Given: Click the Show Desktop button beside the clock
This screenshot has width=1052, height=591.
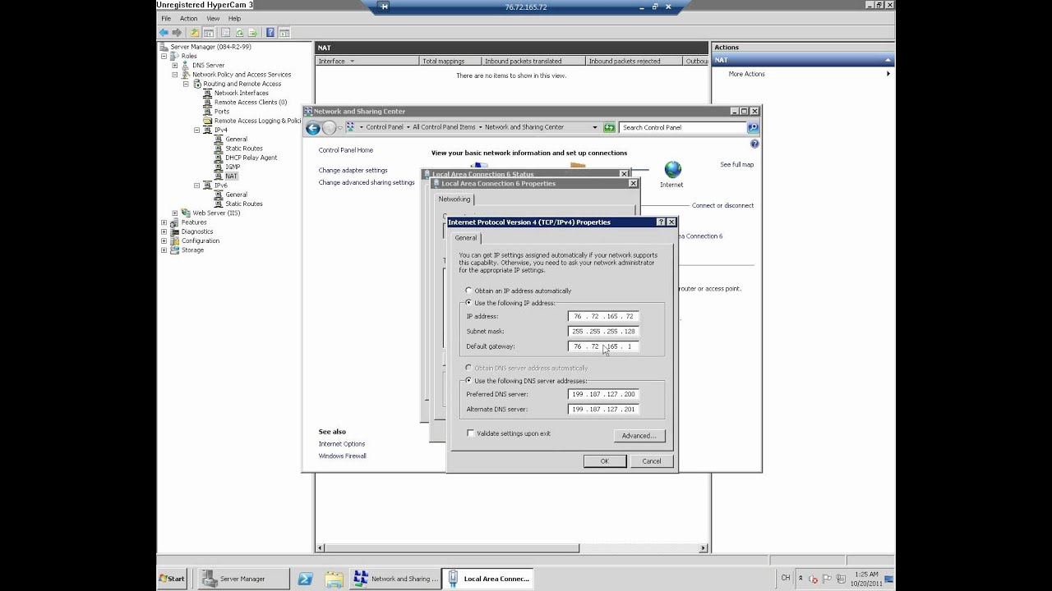Looking at the screenshot, I should click(890, 579).
